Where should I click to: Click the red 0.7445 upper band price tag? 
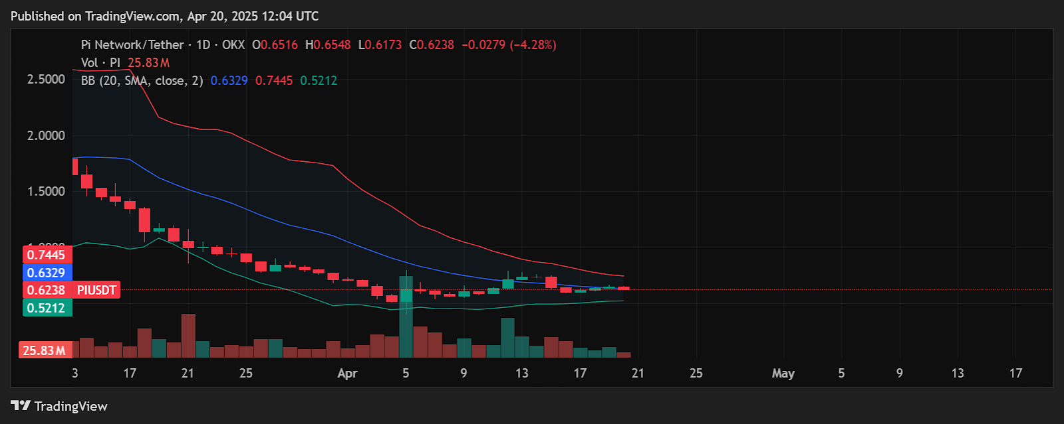47,255
